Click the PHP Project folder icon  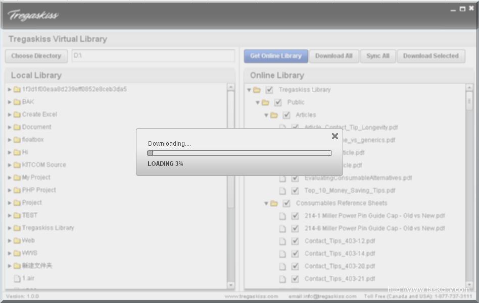click(17, 190)
